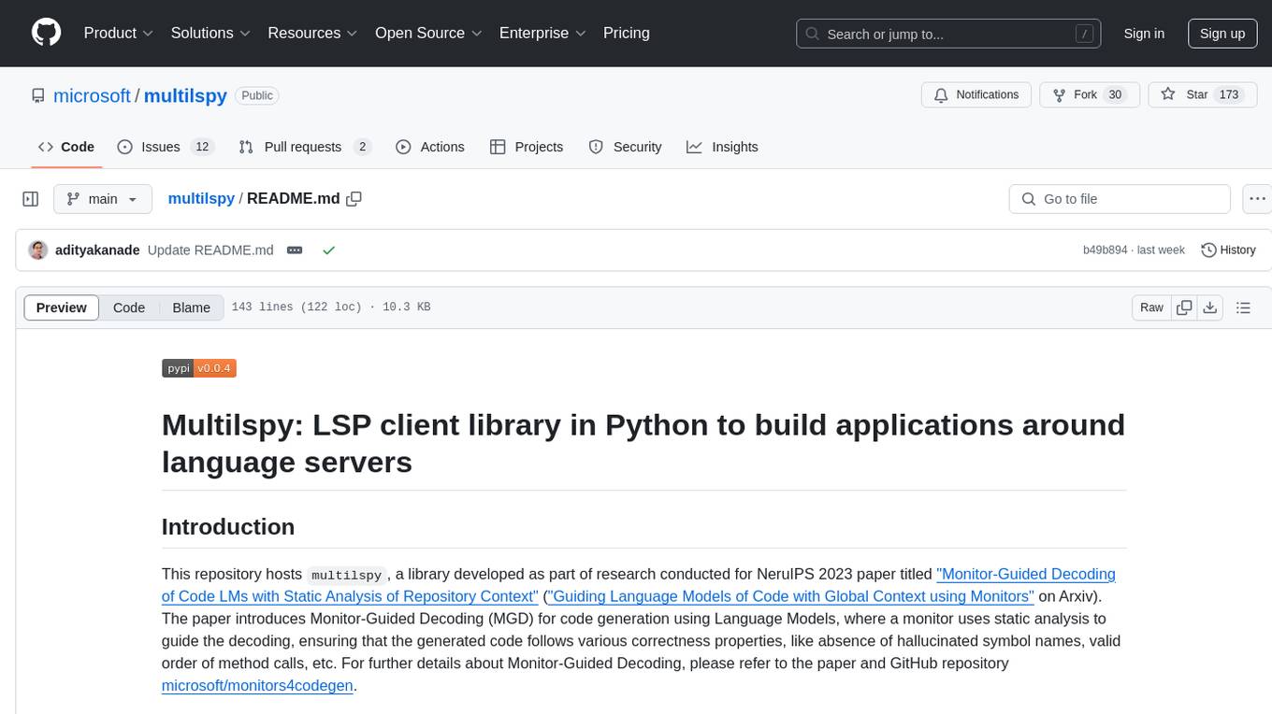Open the Raw file view
This screenshot has height=714, width=1272.
[x=1151, y=307]
